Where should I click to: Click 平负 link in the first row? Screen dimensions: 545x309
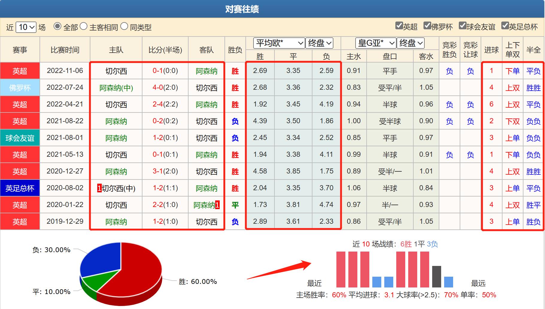[533, 71]
